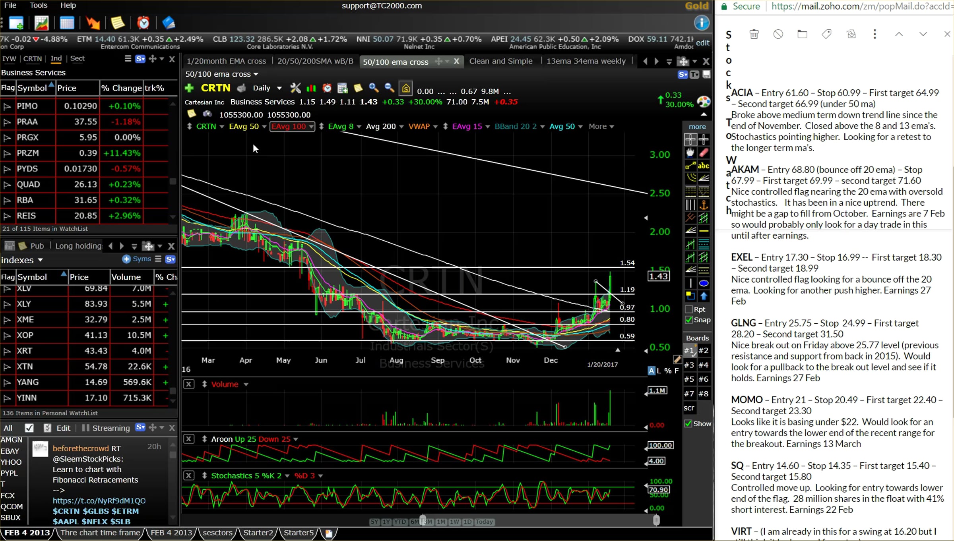The height and width of the screenshot is (541, 954).
Task: Expand the More indicators dropdown
Action: tap(601, 126)
